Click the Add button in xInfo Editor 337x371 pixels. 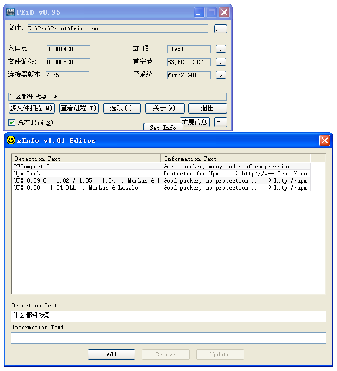tap(111, 354)
